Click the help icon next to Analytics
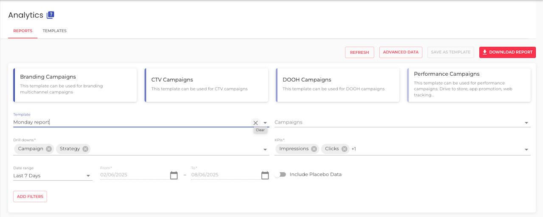Image resolution: width=543 pixels, height=217 pixels. coord(50,15)
